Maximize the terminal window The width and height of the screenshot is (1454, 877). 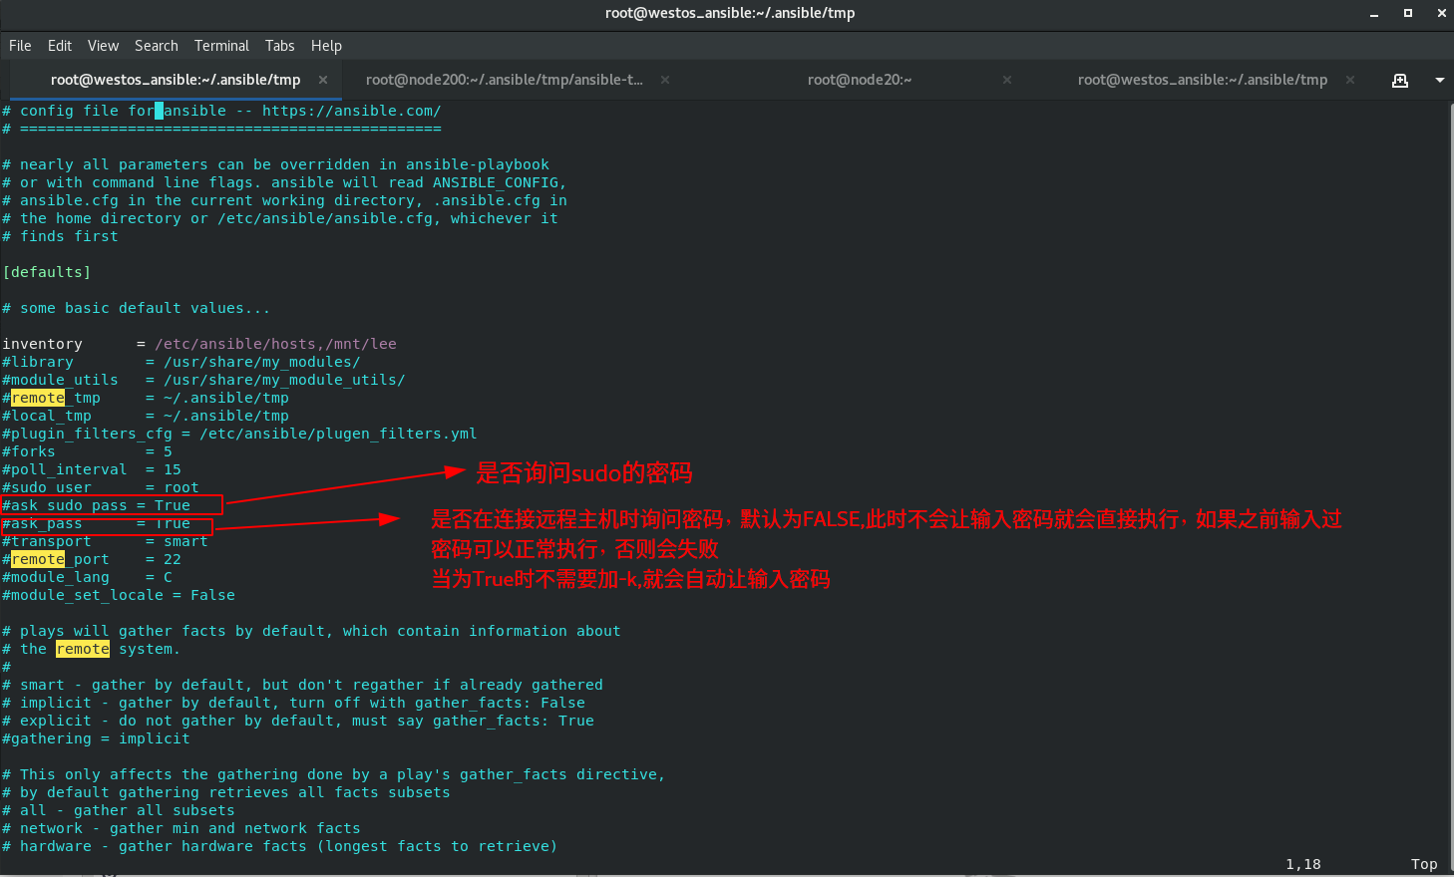point(1408,13)
